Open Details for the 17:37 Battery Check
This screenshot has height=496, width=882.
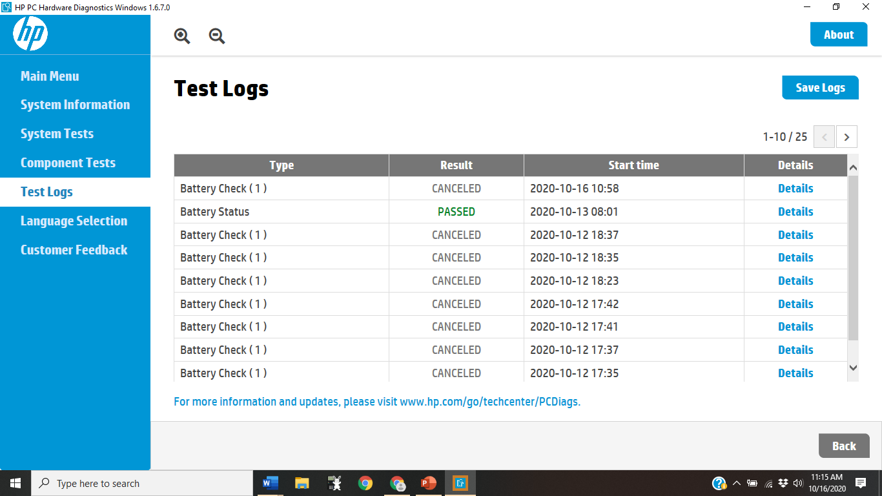coord(795,350)
